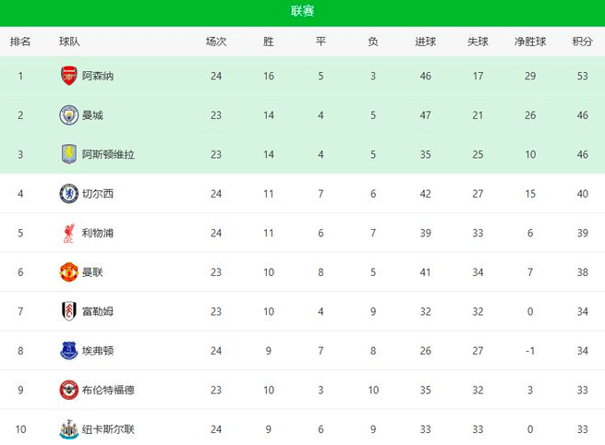Click the Newcastle United club crest
The width and height of the screenshot is (605, 445).
click(x=69, y=428)
